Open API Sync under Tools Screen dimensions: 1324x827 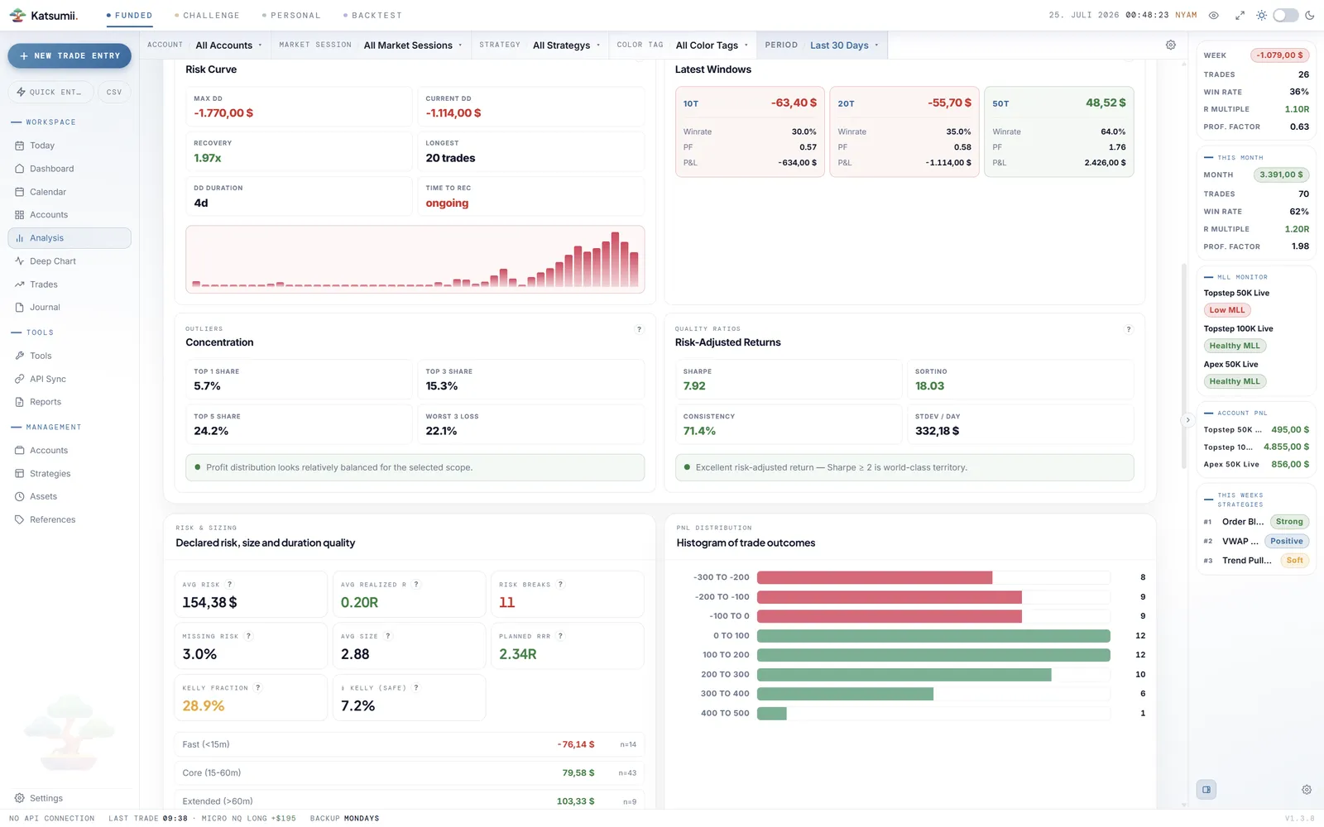(x=70, y=379)
